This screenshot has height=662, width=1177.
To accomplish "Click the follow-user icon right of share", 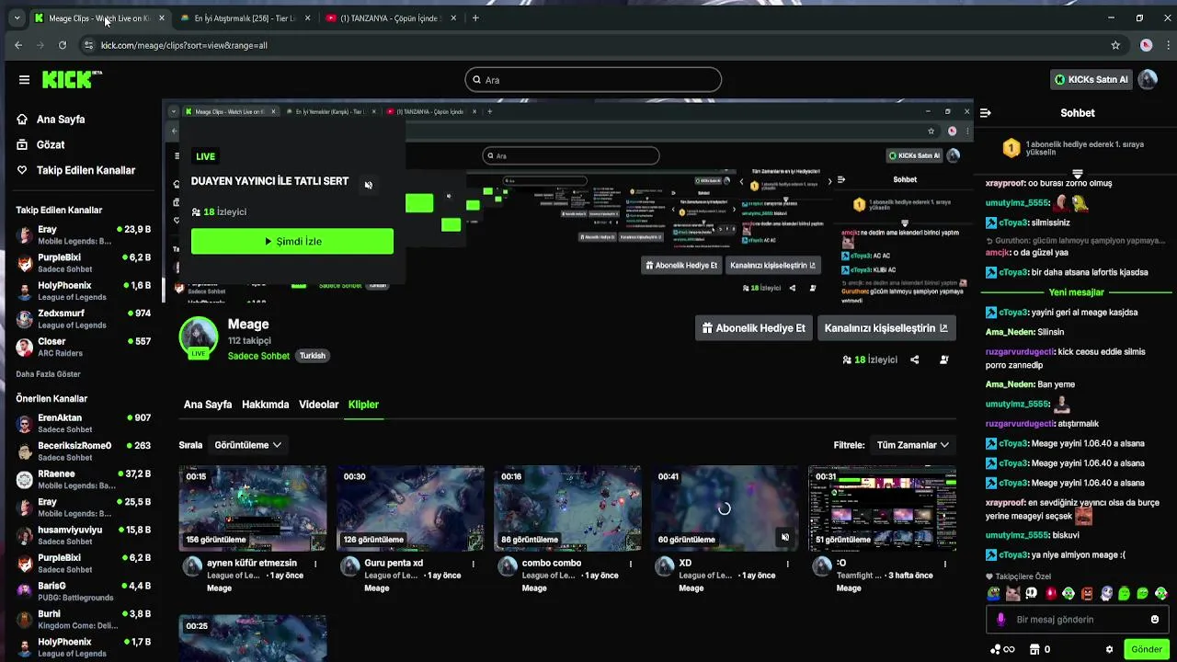I will pyautogui.click(x=943, y=360).
